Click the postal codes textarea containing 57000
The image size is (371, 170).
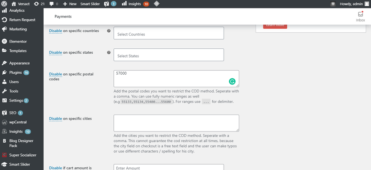pos(176,79)
